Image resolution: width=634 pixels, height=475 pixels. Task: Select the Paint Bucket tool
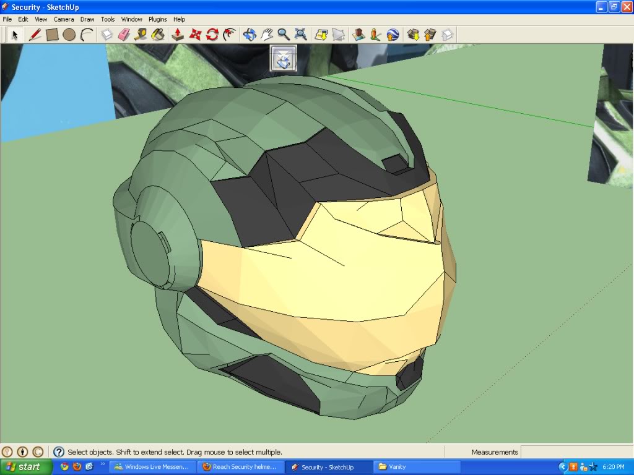[x=158, y=35]
